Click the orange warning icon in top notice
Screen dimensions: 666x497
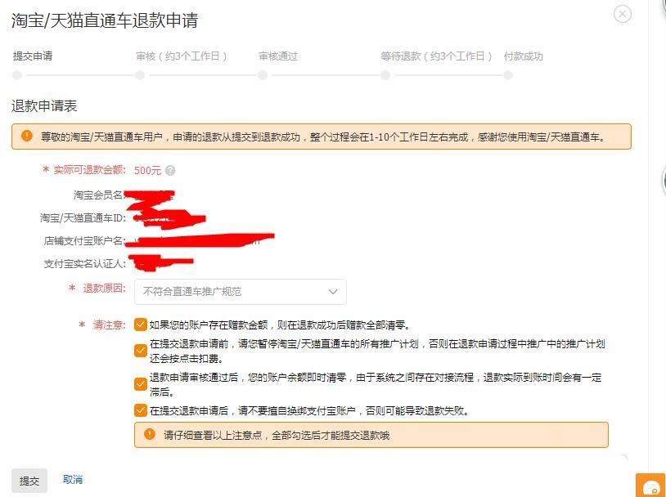27,136
